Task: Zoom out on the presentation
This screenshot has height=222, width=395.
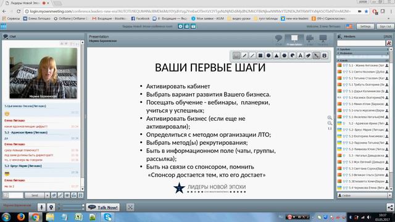Action: (x=330, y=123)
